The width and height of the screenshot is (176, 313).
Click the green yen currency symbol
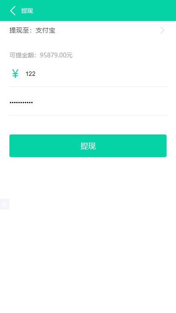point(15,74)
